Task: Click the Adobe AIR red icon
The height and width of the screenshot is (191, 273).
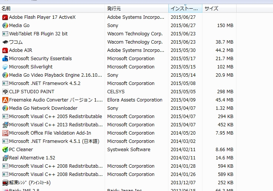Action: [x=5, y=50]
